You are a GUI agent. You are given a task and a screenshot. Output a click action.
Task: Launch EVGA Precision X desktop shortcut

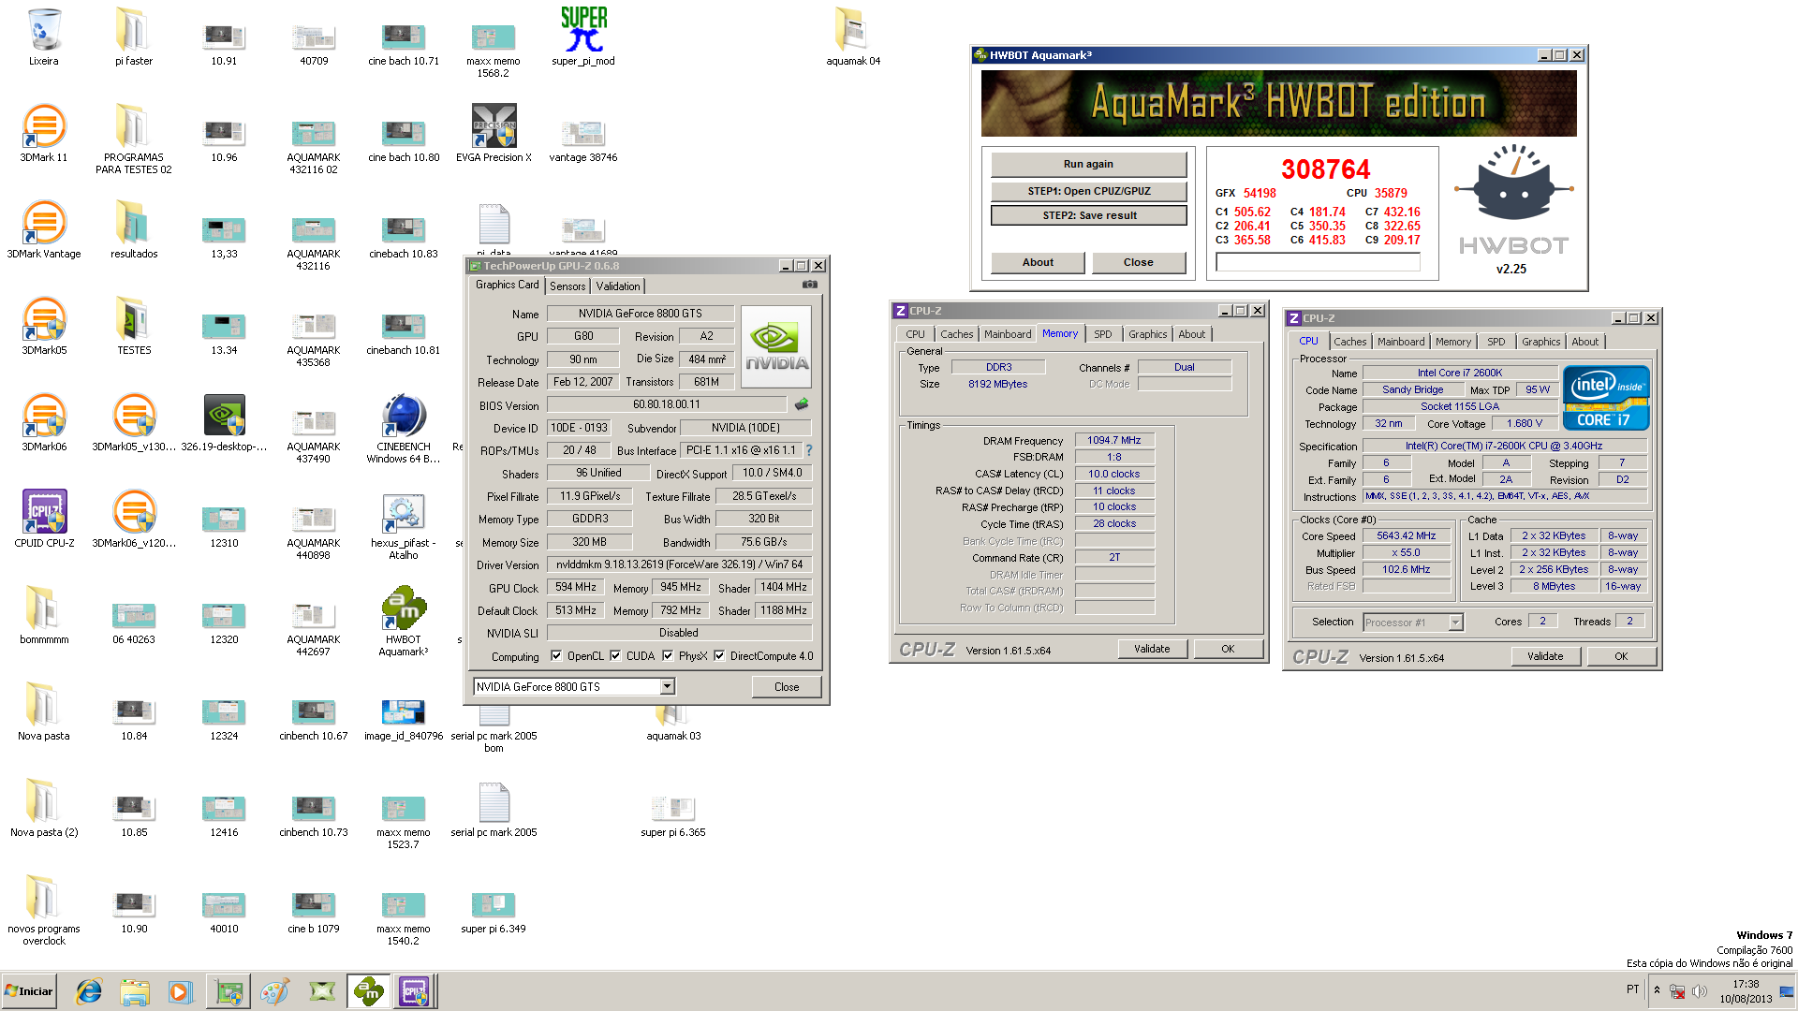coord(494,126)
